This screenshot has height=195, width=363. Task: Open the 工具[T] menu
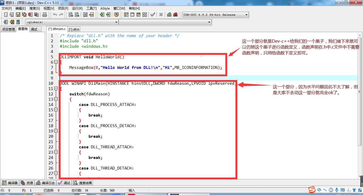coord(91,8)
